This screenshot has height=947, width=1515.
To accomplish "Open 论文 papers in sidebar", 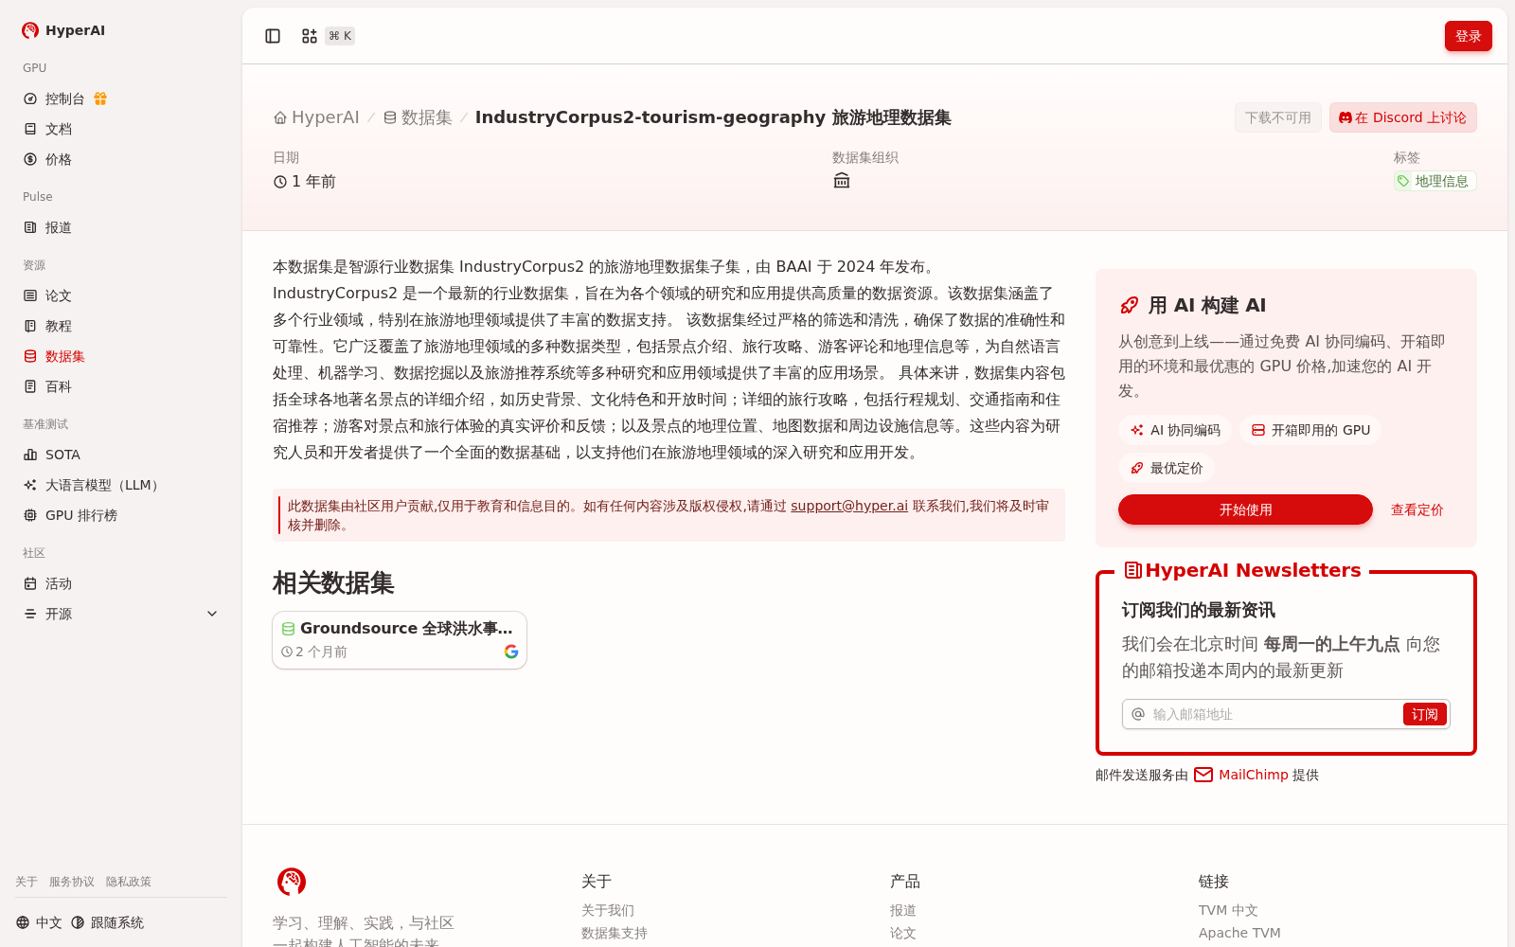I will pos(121,295).
